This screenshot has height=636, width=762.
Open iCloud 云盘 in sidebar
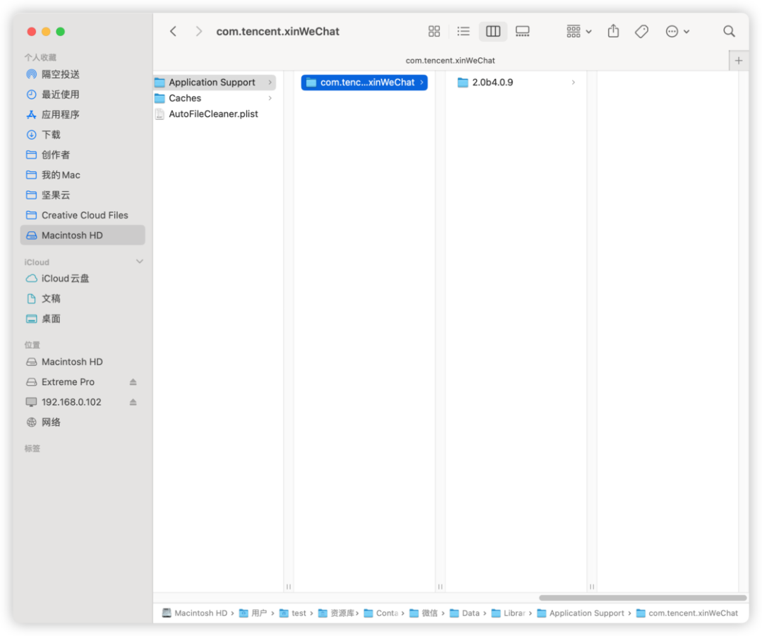(x=83, y=279)
